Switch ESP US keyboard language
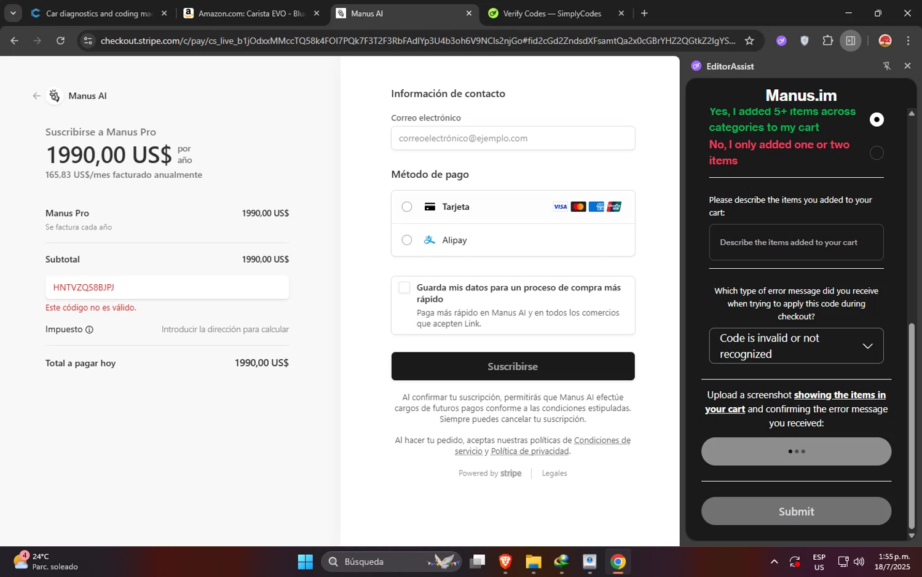This screenshot has height=577, width=922. click(x=819, y=562)
